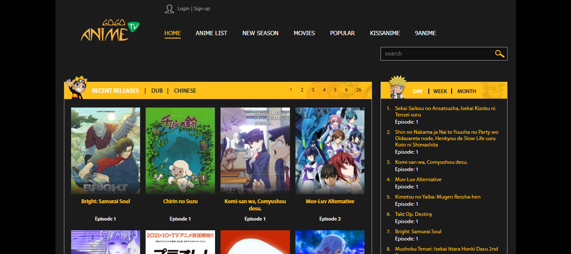Click the GogoAnime TV logo

pos(110,30)
